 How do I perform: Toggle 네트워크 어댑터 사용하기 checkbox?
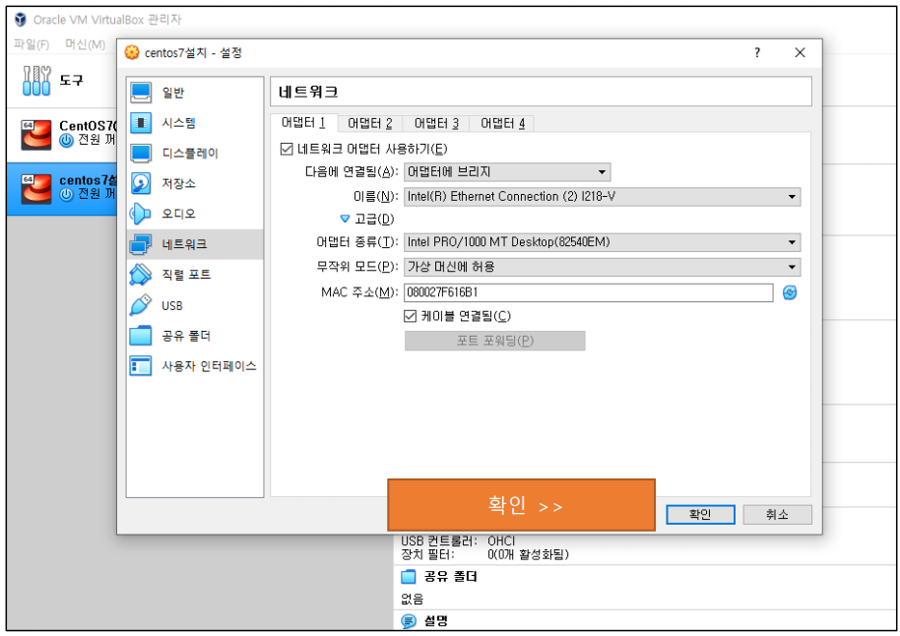click(x=287, y=150)
